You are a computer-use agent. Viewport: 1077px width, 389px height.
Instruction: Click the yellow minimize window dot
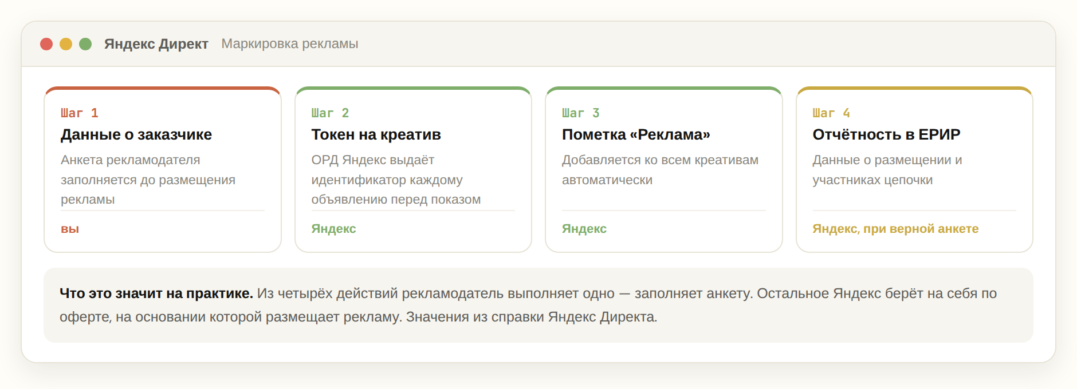click(66, 44)
